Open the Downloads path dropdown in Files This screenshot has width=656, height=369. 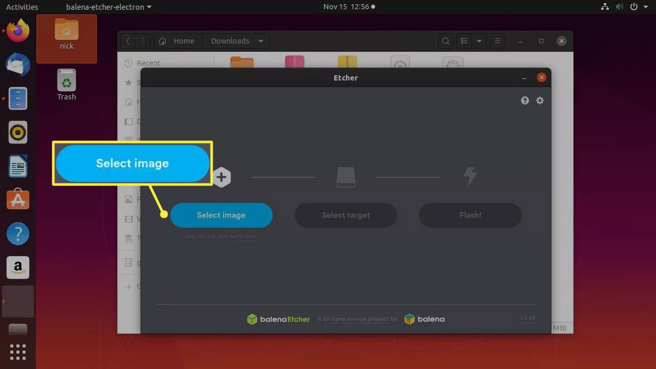coord(236,41)
